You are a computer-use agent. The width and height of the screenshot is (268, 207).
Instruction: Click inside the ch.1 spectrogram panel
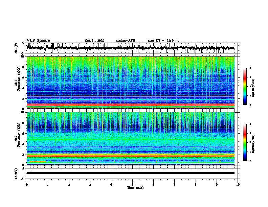tap(130, 83)
